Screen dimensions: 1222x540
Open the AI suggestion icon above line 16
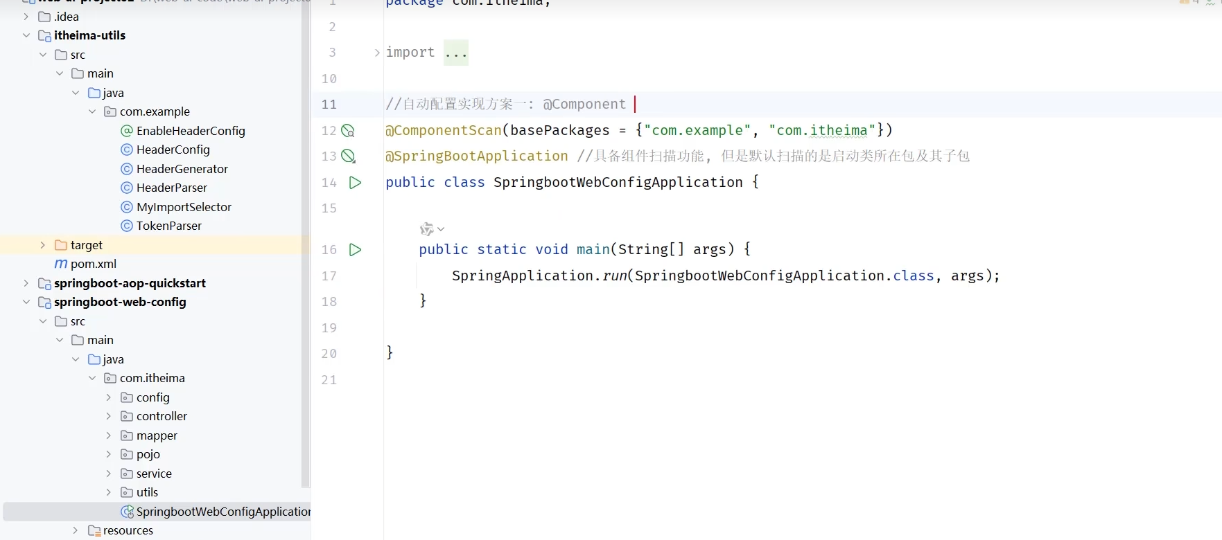coord(427,229)
